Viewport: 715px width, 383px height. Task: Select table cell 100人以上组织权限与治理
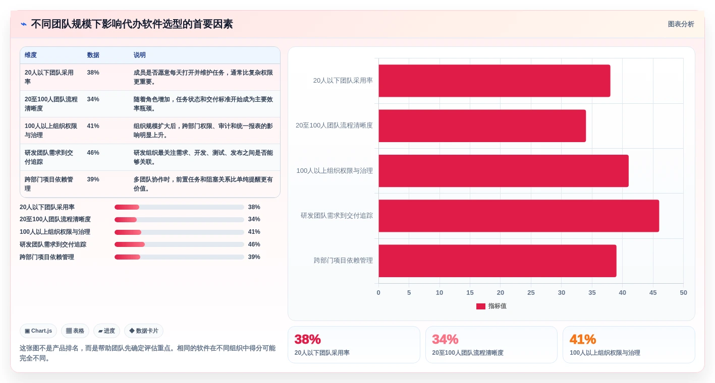[51, 131]
